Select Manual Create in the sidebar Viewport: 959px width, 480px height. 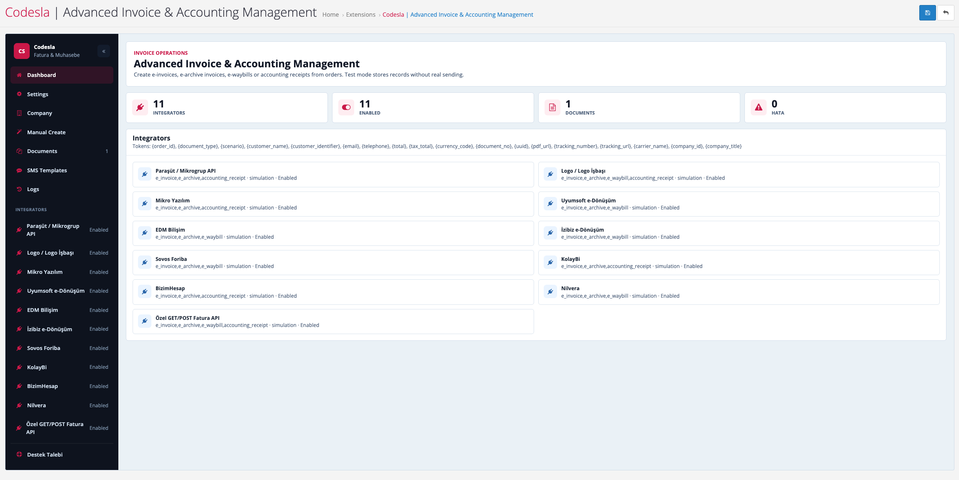(62, 132)
